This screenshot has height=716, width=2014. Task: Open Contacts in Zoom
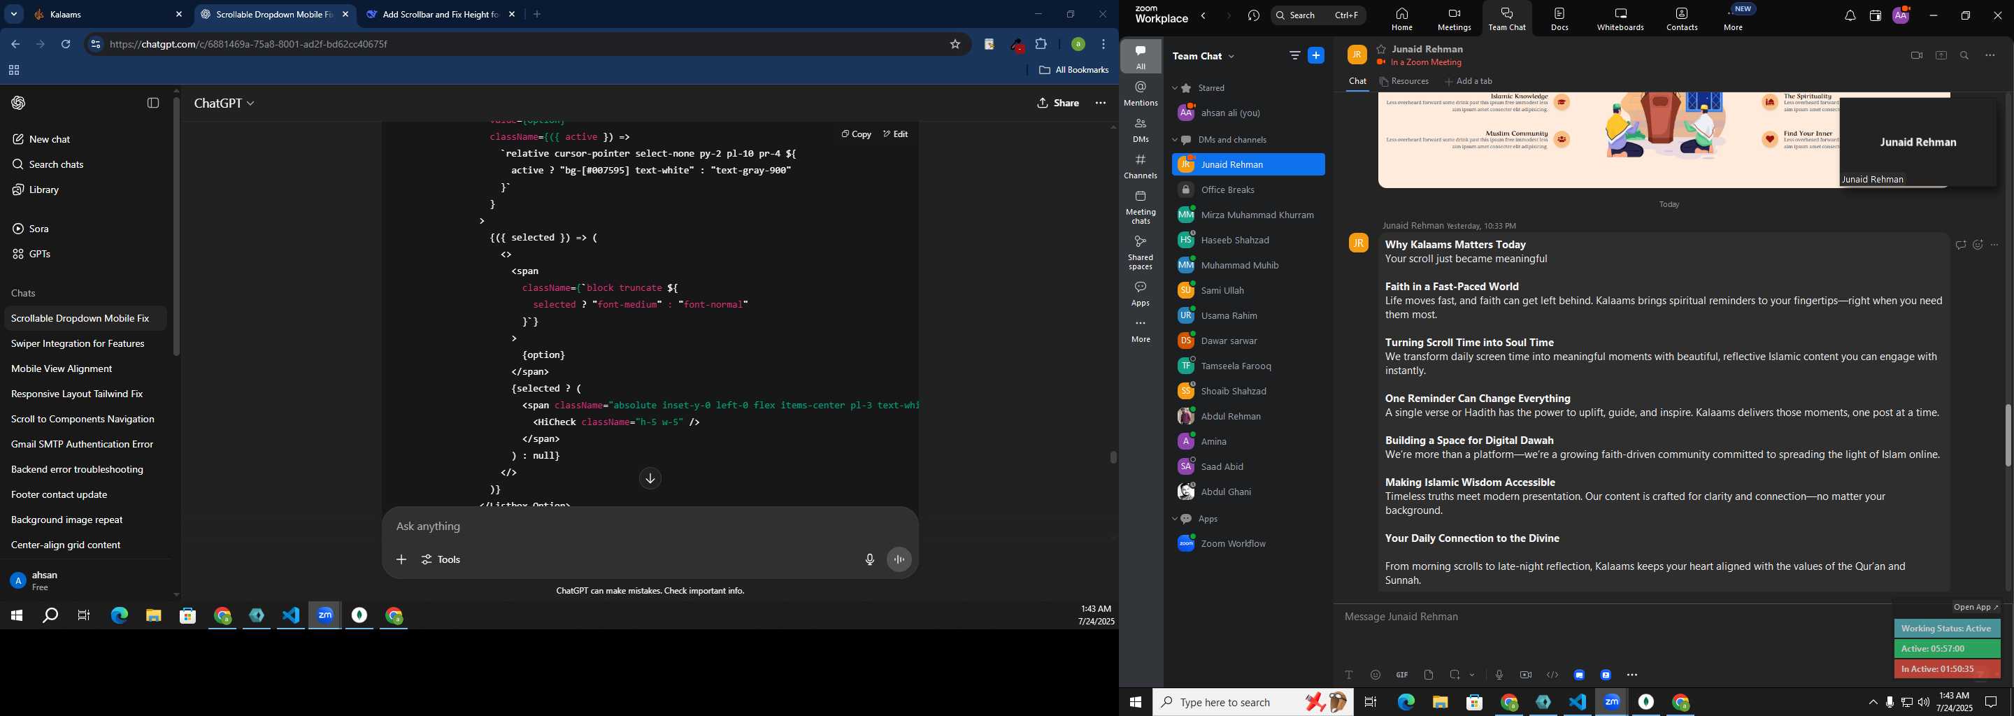click(x=1682, y=20)
